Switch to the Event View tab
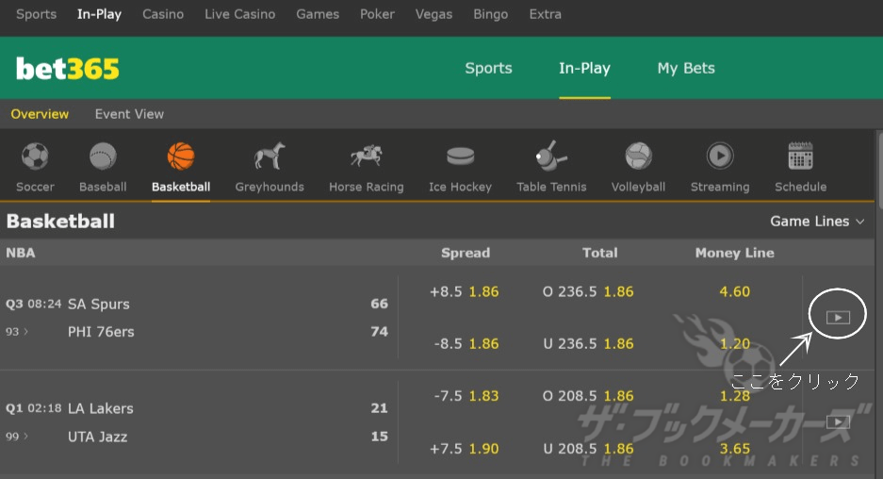This screenshot has height=479, width=883. coord(129,114)
